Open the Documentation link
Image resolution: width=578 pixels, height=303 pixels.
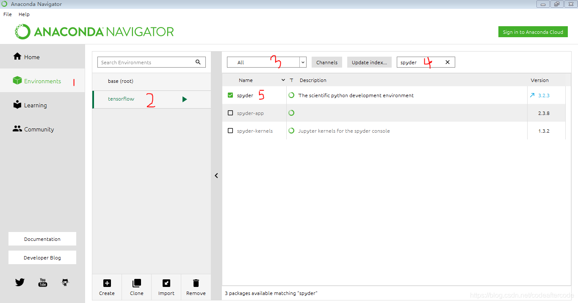[x=42, y=239]
